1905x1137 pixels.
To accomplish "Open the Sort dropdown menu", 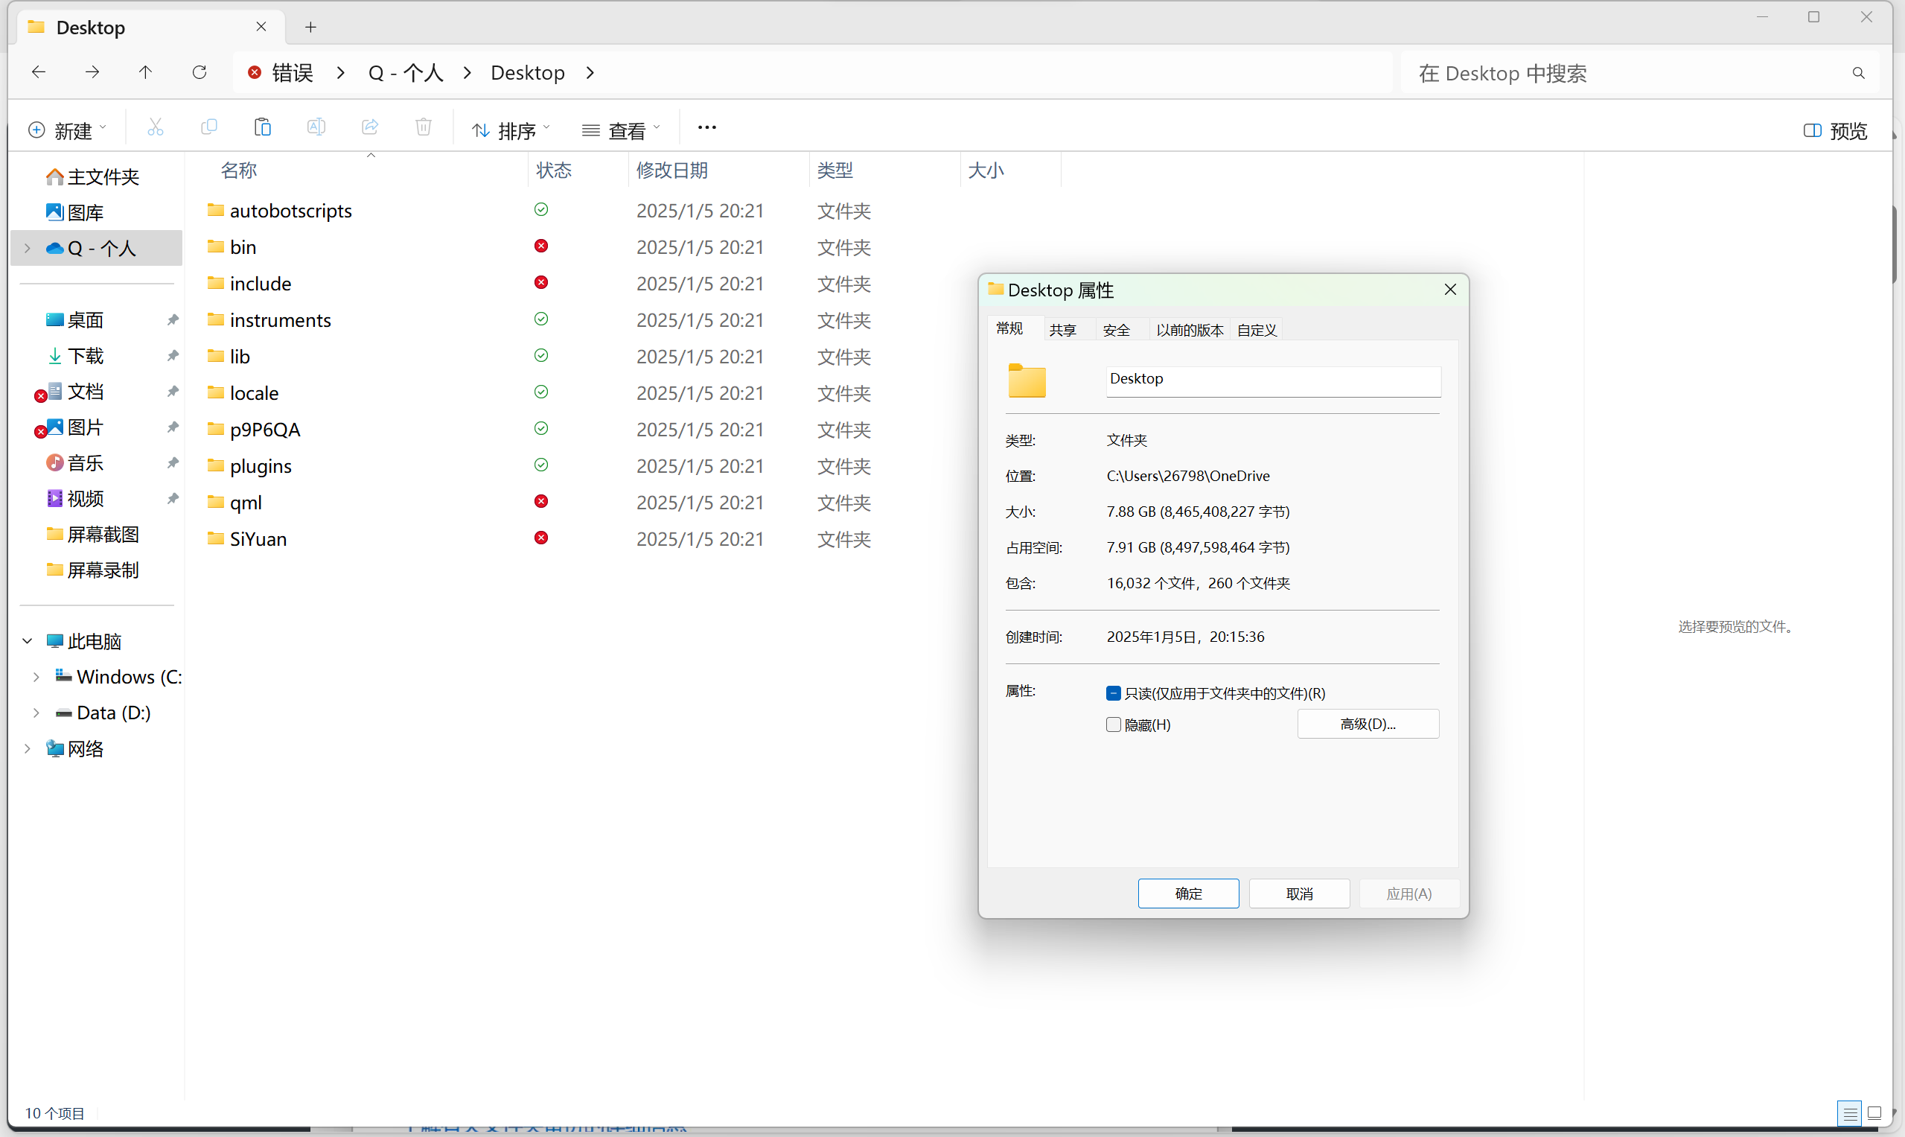I will click(x=511, y=131).
